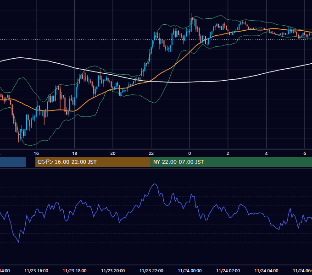Click the "11/24 04:00" date label on lower axis
This screenshot has width=312, height=275.
(x=267, y=271)
